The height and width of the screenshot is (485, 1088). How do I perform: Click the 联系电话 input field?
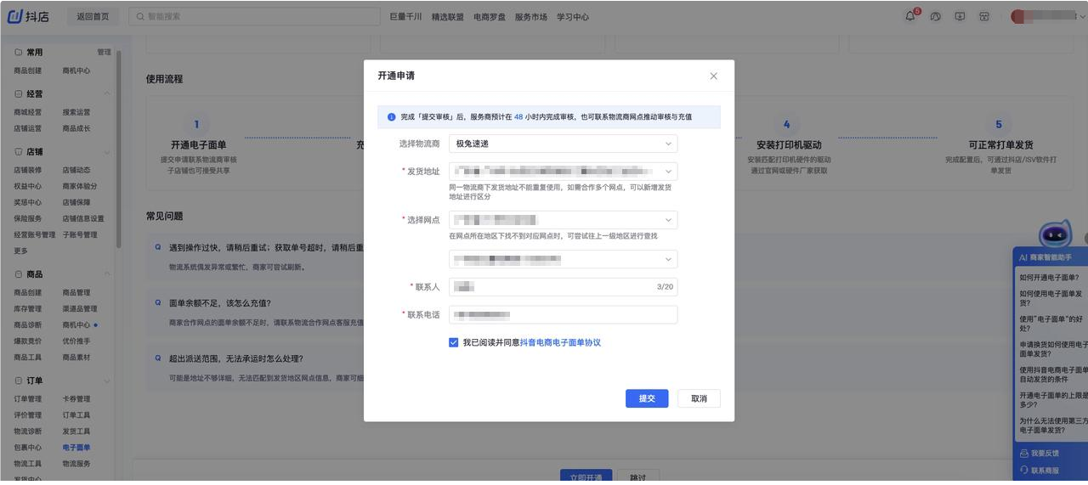point(563,315)
